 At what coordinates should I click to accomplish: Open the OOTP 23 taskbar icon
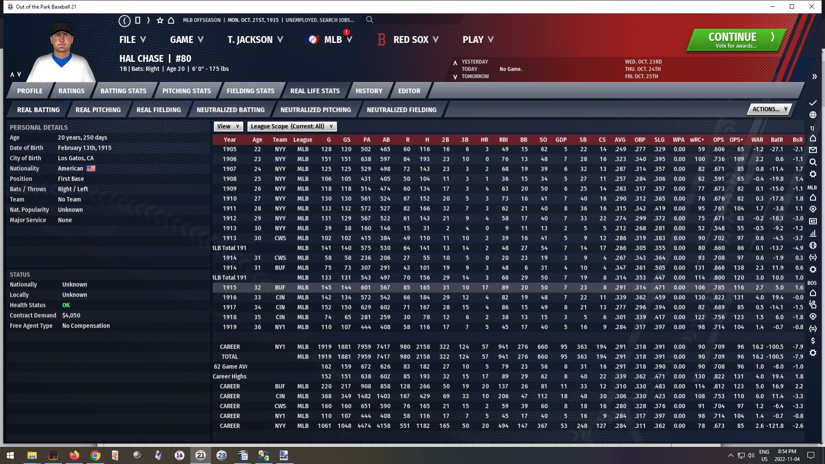point(221,455)
